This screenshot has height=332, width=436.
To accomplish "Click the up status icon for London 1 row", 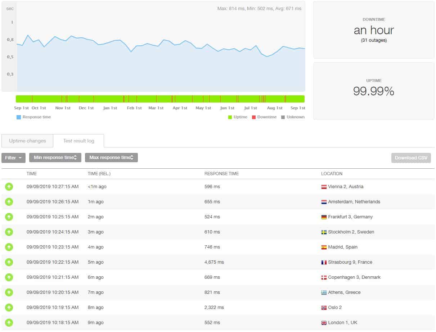I will [x=9, y=323].
